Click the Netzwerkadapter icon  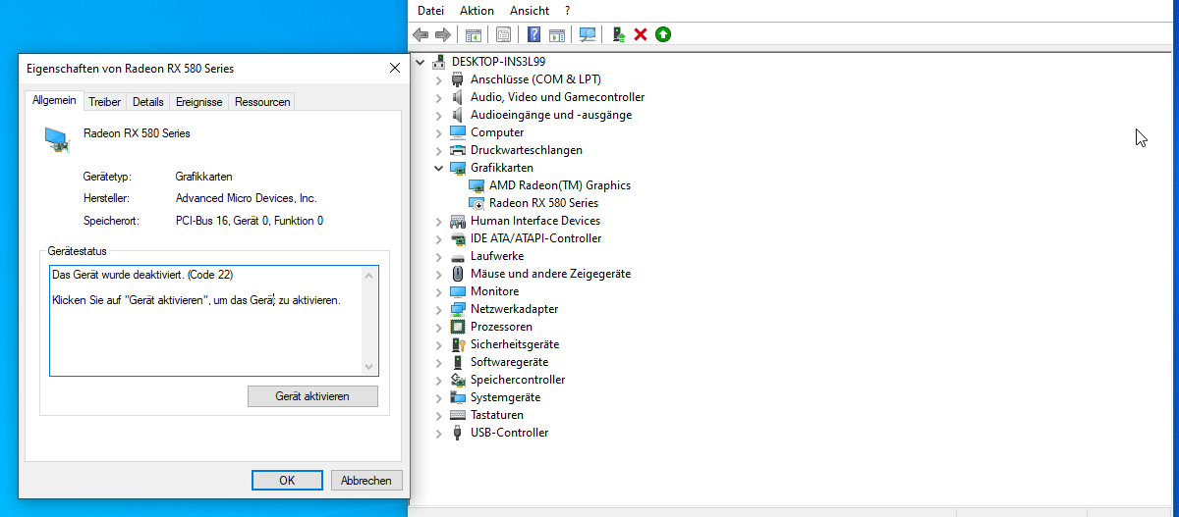458,309
